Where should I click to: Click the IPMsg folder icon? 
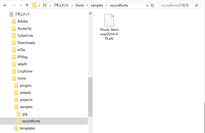tap(14, 57)
